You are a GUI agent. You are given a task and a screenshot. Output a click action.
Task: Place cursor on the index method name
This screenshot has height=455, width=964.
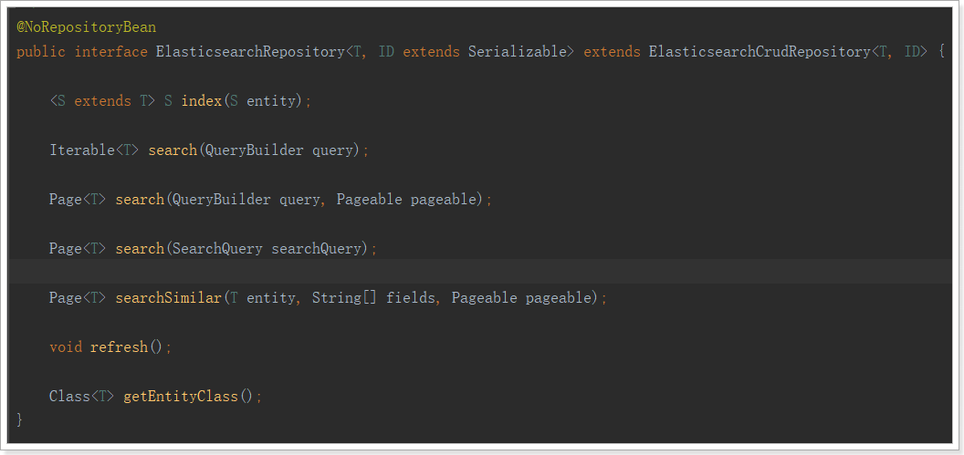[201, 101]
